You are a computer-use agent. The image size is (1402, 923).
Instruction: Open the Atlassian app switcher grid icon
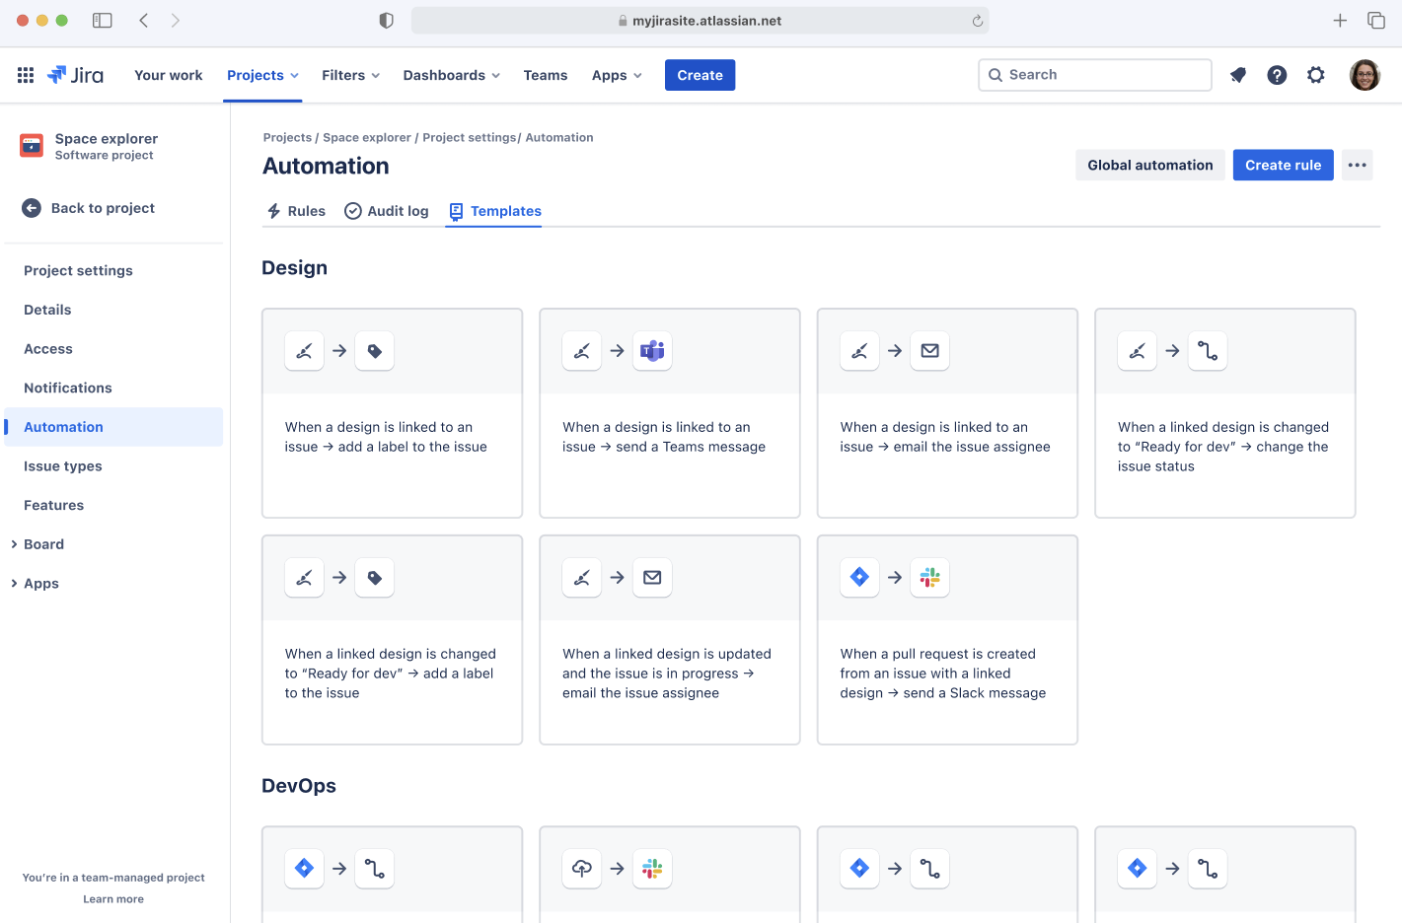click(x=25, y=74)
